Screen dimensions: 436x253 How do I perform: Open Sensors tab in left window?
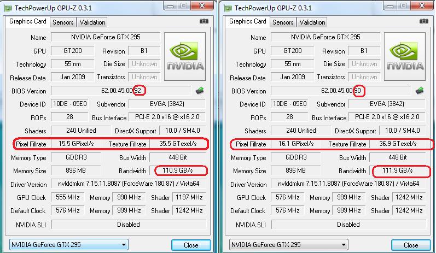pyautogui.click(x=63, y=22)
